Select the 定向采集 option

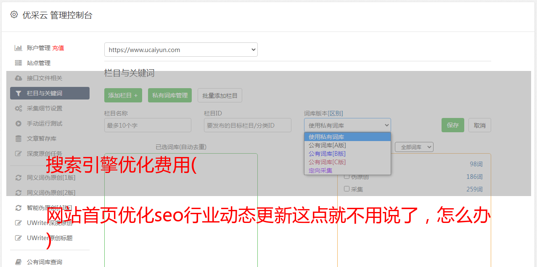pos(320,170)
